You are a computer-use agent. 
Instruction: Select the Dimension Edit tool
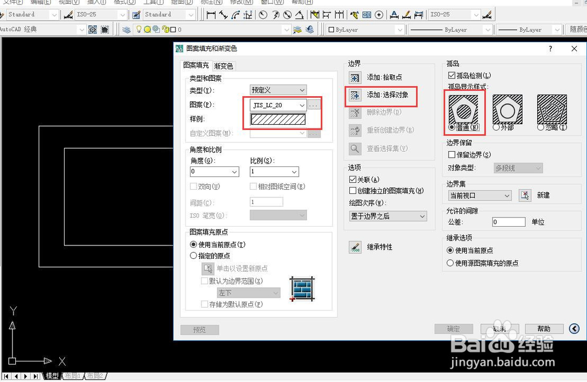click(394, 15)
